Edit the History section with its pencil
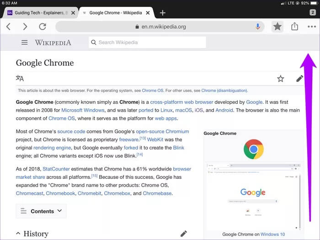The width and height of the screenshot is (320, 240). [x=183, y=234]
